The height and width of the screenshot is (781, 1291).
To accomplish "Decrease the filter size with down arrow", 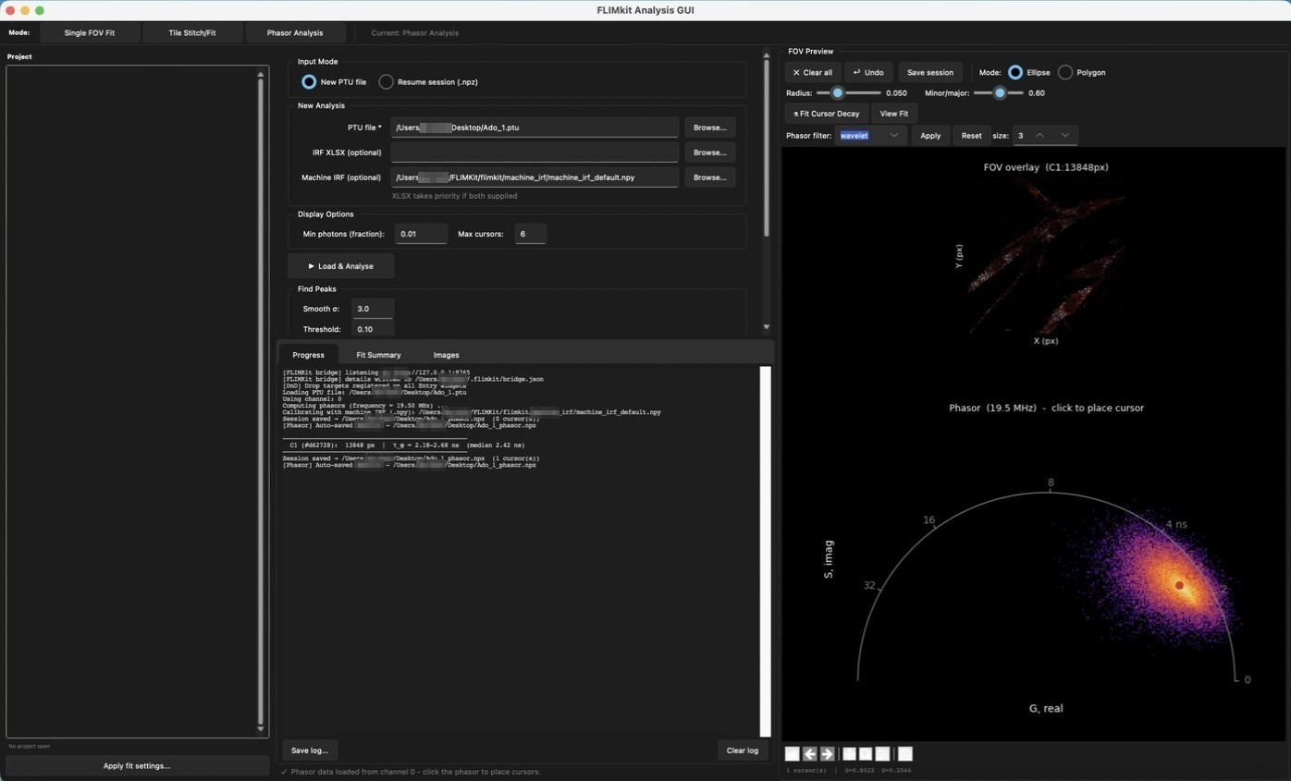I will click(1065, 136).
